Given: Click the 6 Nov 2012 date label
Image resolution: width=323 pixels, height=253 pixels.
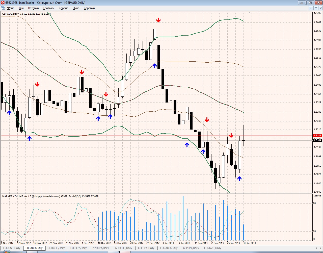Looking at the screenshot, I should pos(7,243).
